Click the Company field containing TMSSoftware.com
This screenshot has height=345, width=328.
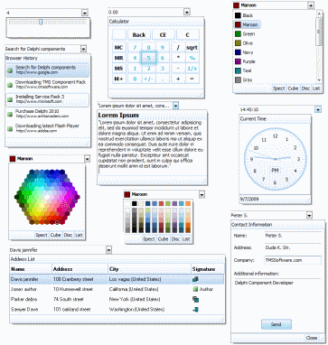tap(293, 260)
